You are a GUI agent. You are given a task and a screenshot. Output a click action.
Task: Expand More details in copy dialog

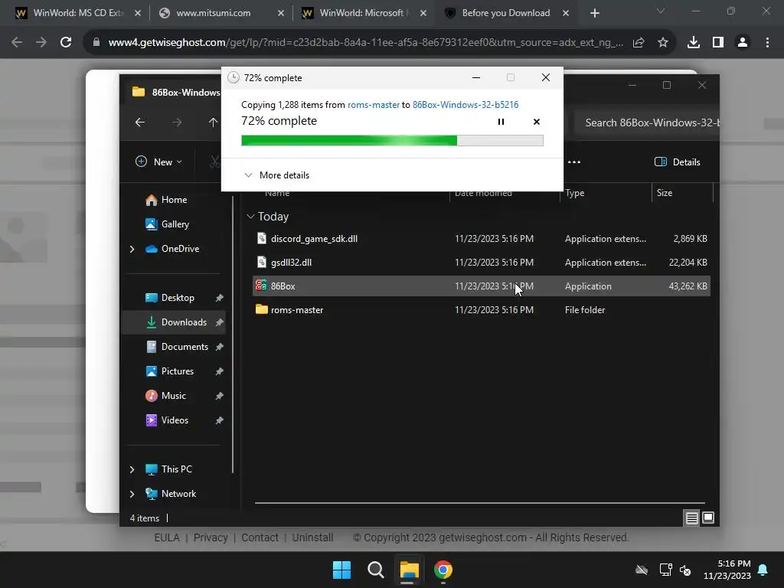[x=276, y=175]
